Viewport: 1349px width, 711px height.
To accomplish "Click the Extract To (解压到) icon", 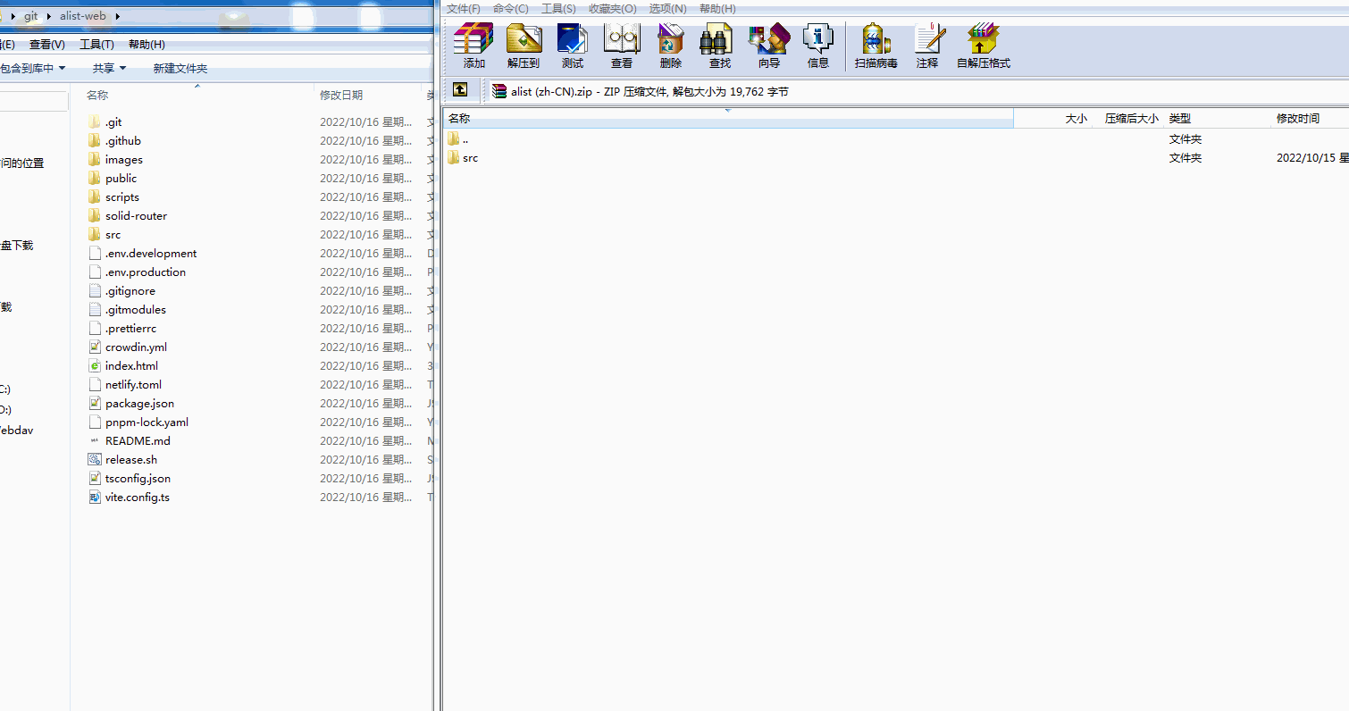I will [x=524, y=46].
